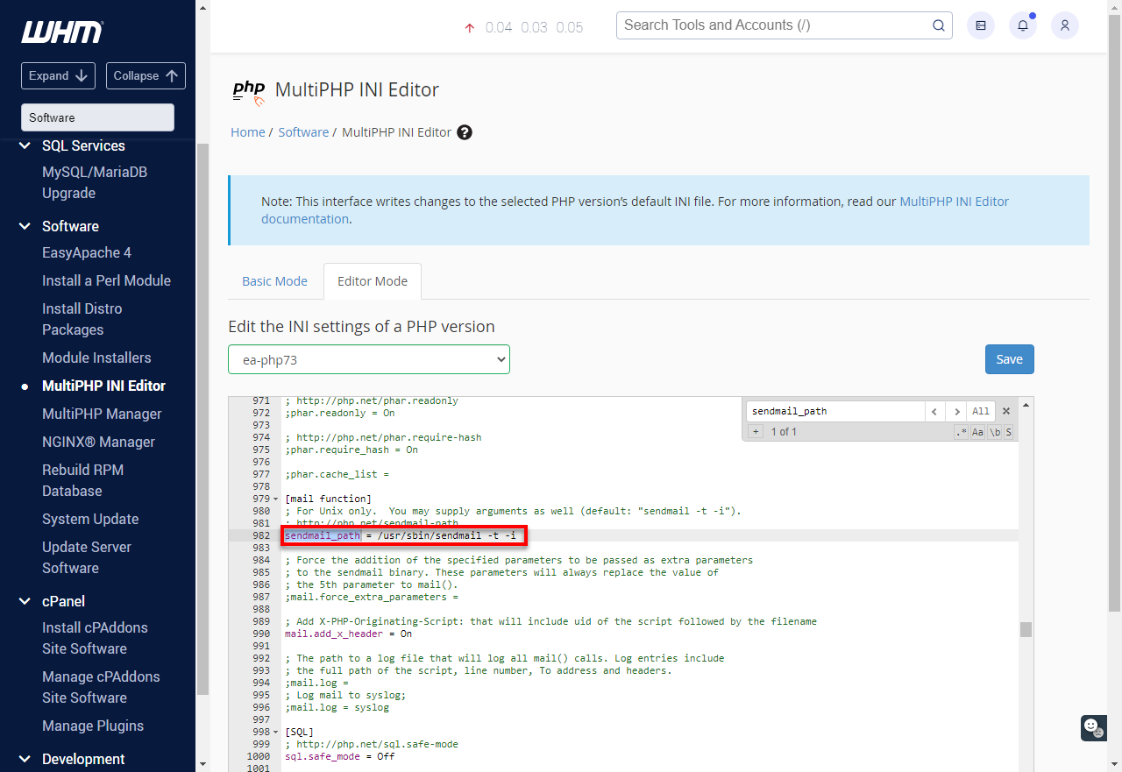Close the find bar in the code editor
This screenshot has height=772, width=1122.
point(1005,410)
